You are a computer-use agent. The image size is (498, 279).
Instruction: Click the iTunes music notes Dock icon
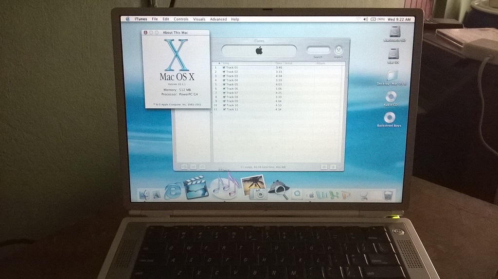click(225, 186)
